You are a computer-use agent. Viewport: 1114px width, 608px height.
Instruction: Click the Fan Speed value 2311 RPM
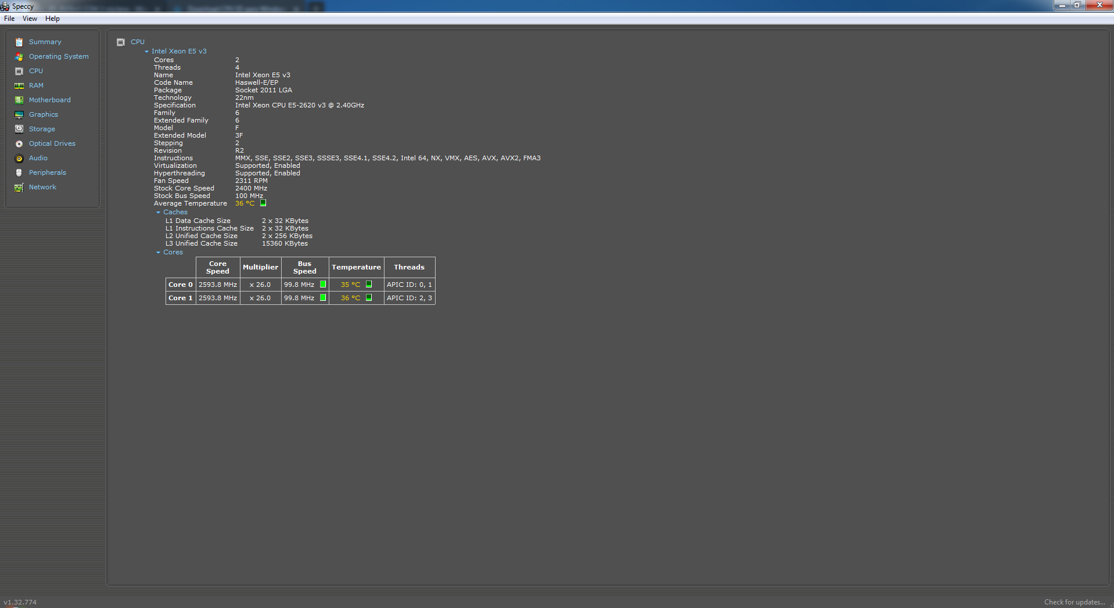click(x=251, y=181)
